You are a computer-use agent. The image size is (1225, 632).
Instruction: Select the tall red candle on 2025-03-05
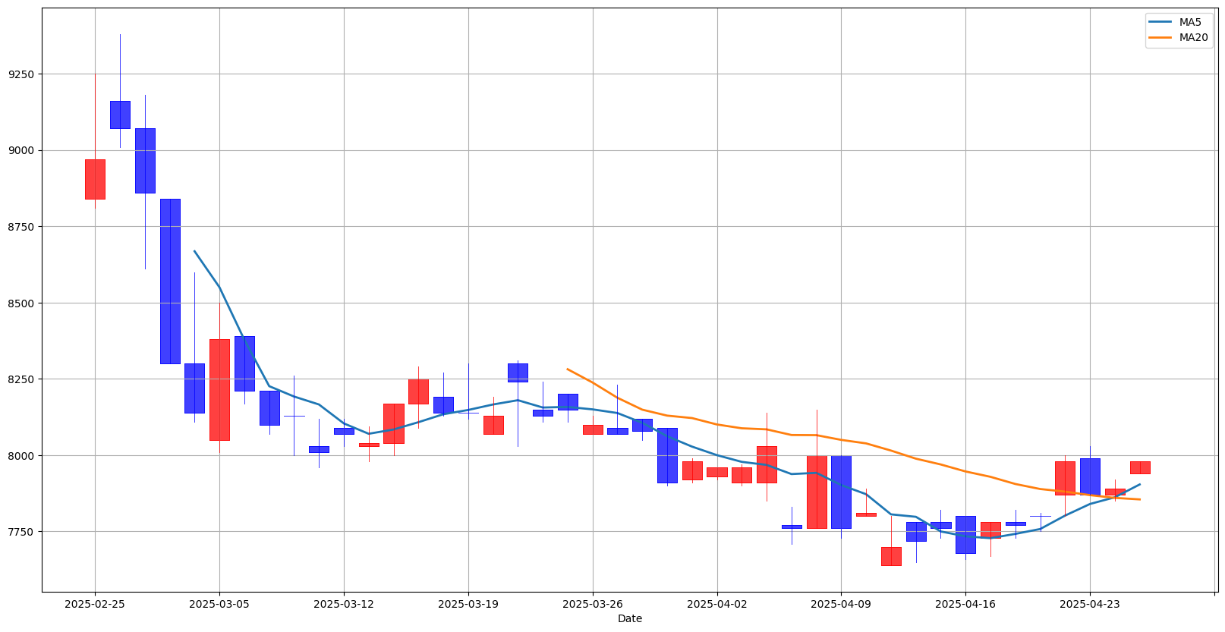click(219, 389)
